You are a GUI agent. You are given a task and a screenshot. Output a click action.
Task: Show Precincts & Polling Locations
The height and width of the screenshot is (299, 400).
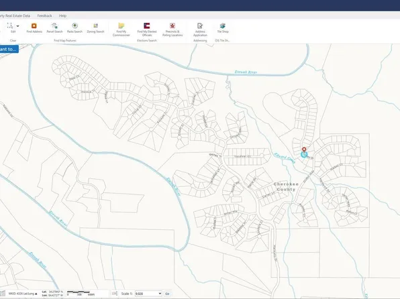172,29
